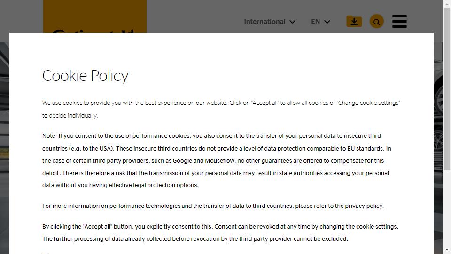
Task: Click the chevron next to International
Action: point(293,22)
